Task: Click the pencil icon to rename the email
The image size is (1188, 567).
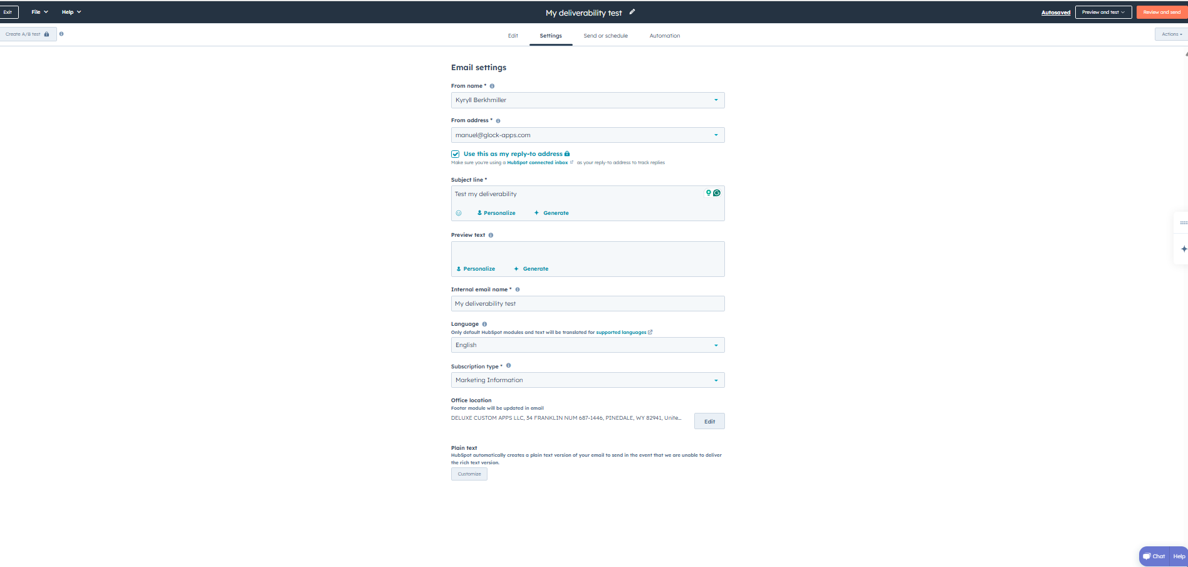Action: [632, 12]
